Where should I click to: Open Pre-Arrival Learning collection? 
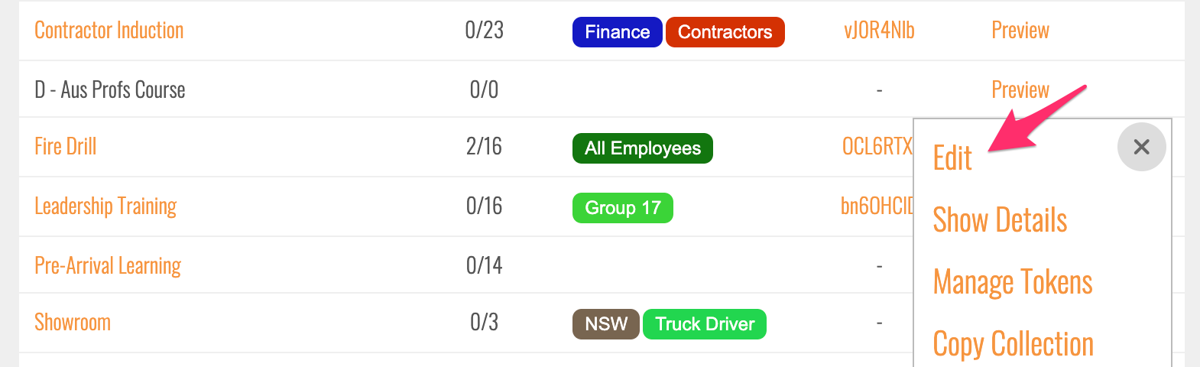point(108,266)
